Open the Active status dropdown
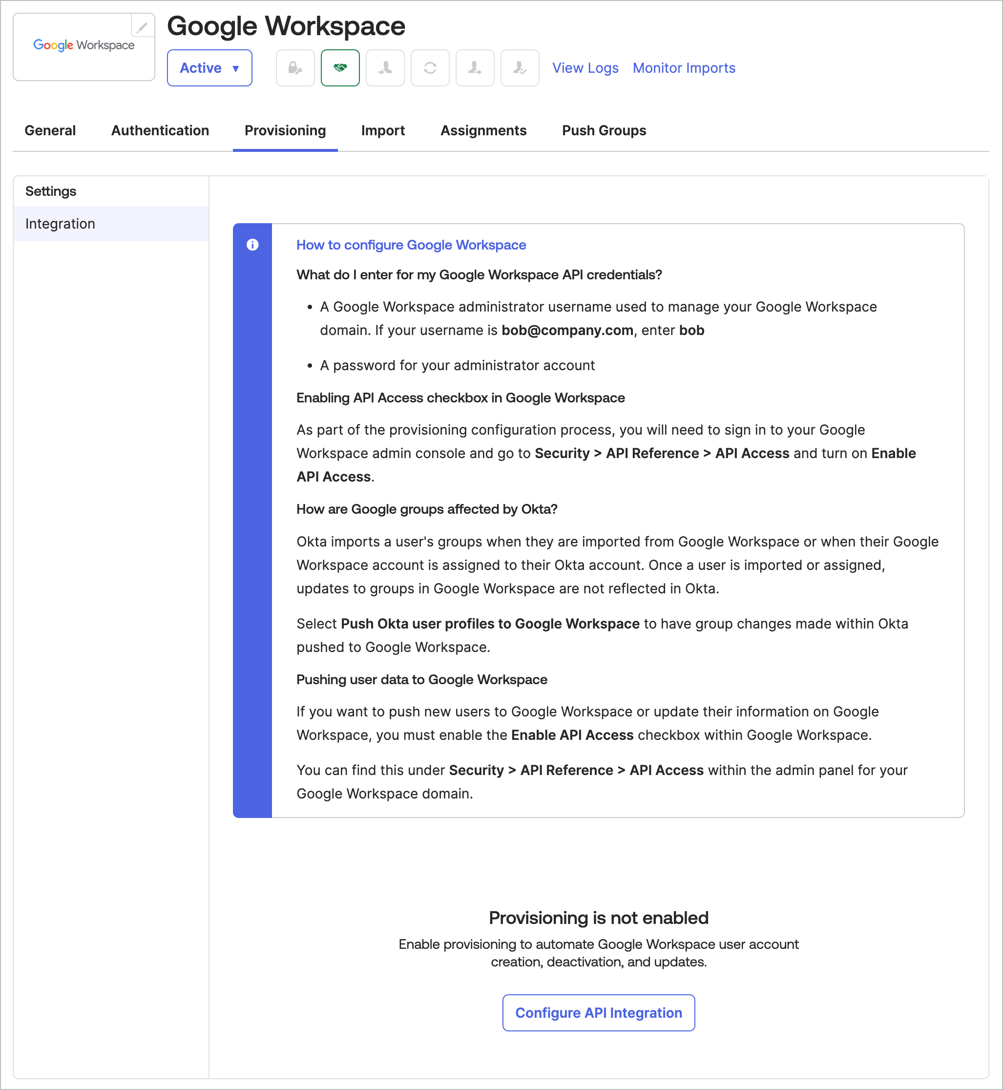The width and height of the screenshot is (1003, 1090). 209,68
